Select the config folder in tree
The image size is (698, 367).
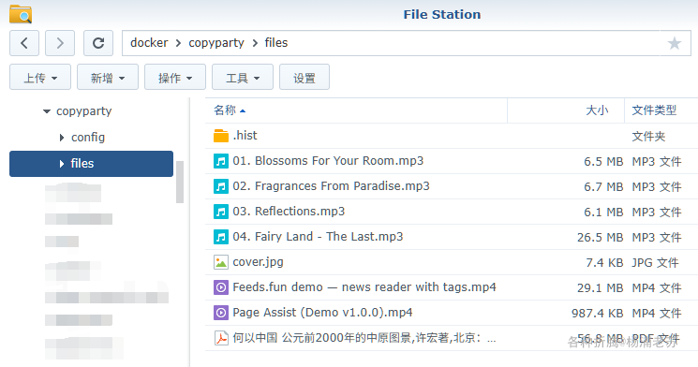point(88,138)
